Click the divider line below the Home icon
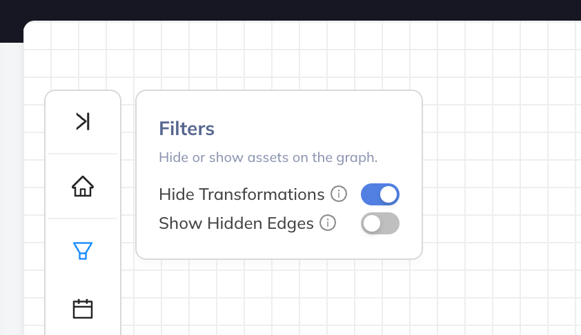 click(83, 219)
